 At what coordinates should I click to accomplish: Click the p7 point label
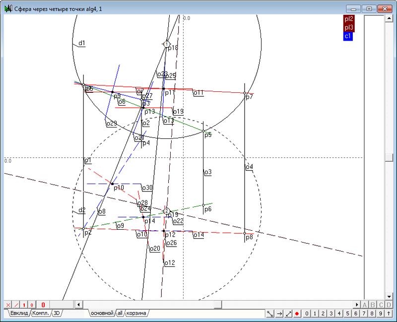249,97
